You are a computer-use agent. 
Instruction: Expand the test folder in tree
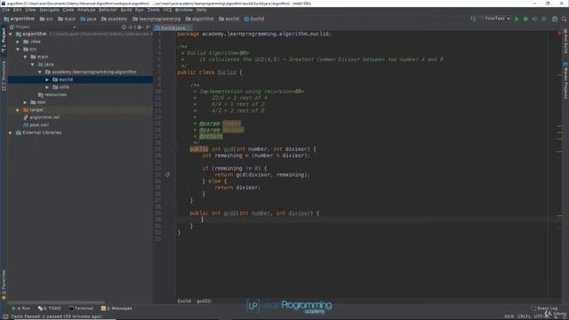click(25, 102)
